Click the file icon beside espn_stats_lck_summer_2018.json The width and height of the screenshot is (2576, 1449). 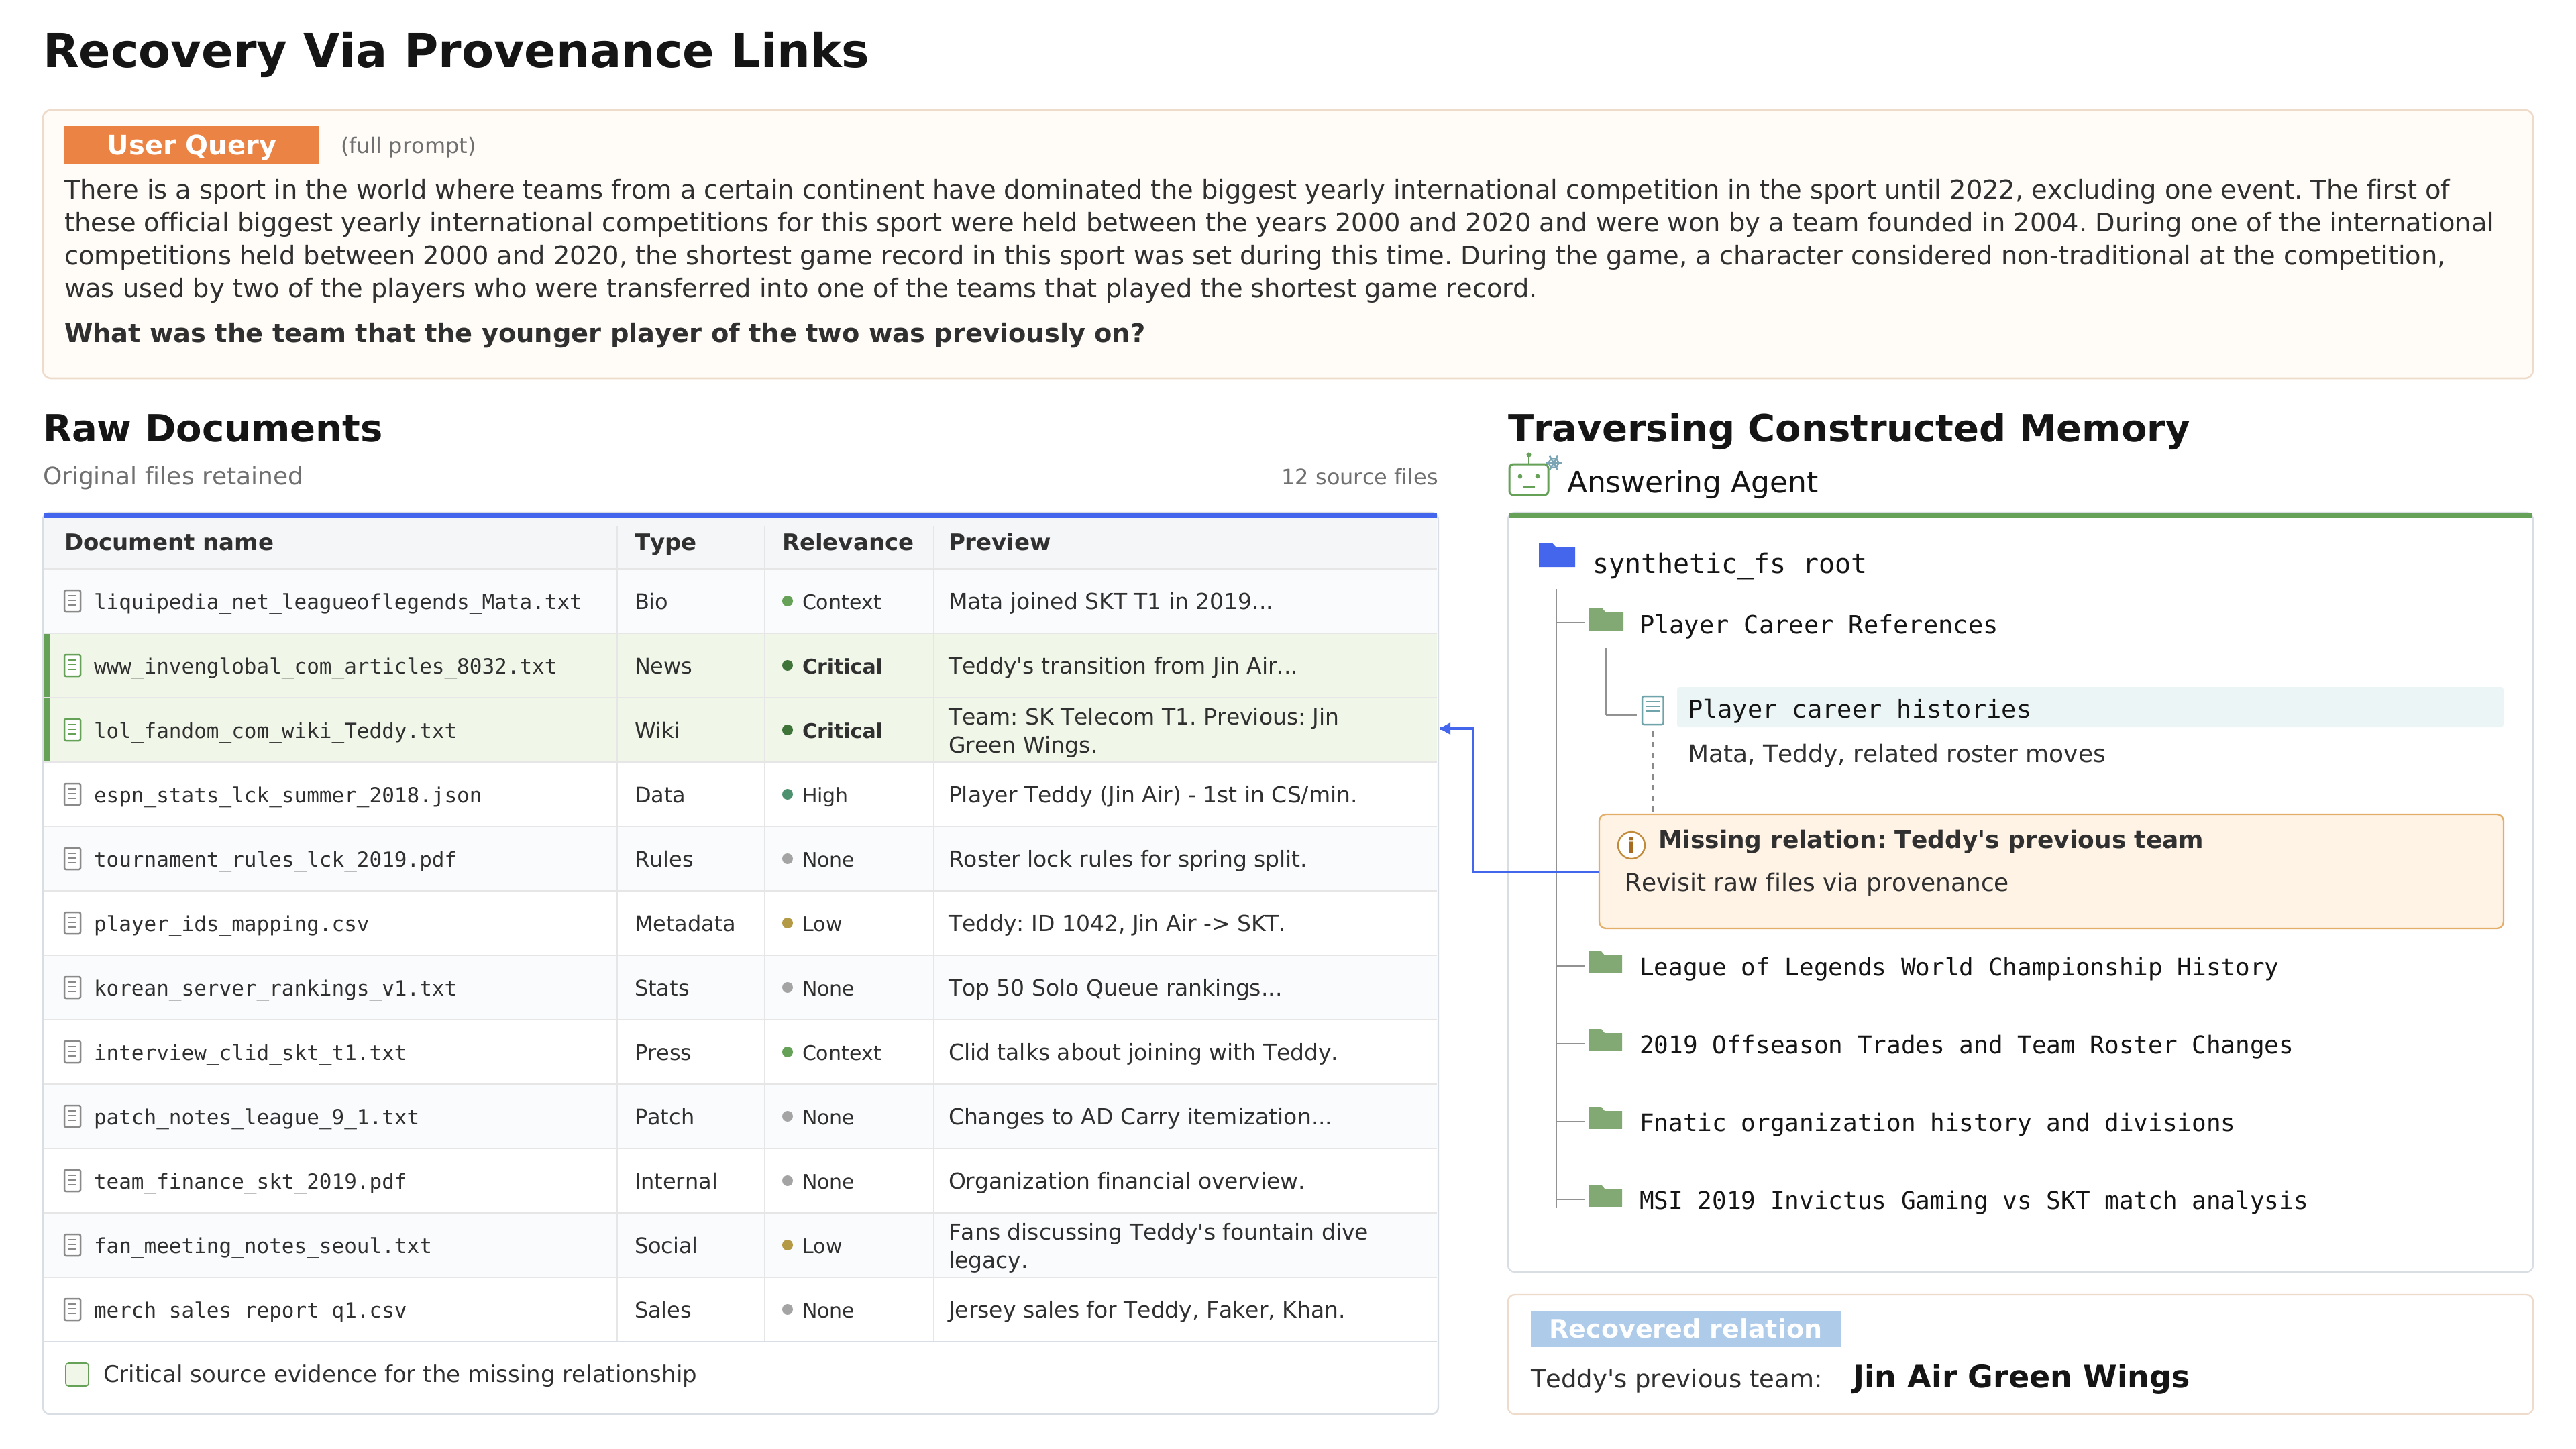[72, 794]
